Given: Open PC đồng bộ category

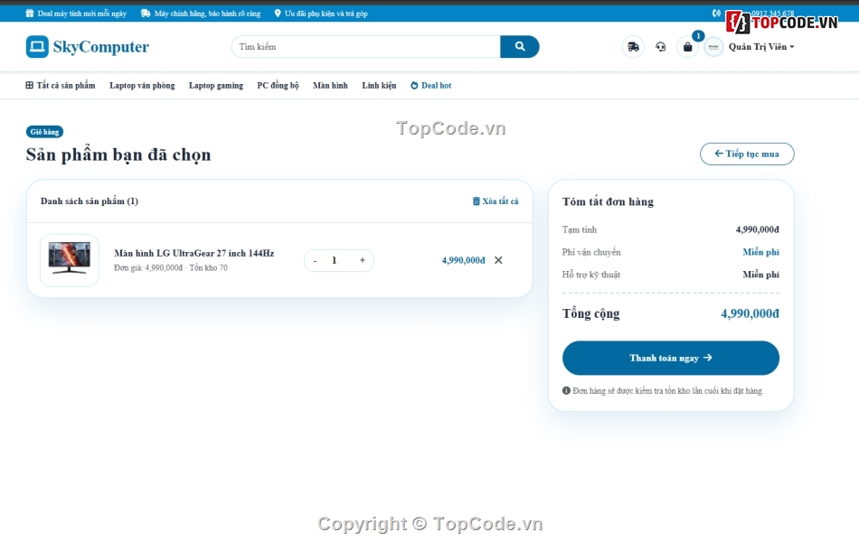Looking at the screenshot, I should pyautogui.click(x=278, y=85).
